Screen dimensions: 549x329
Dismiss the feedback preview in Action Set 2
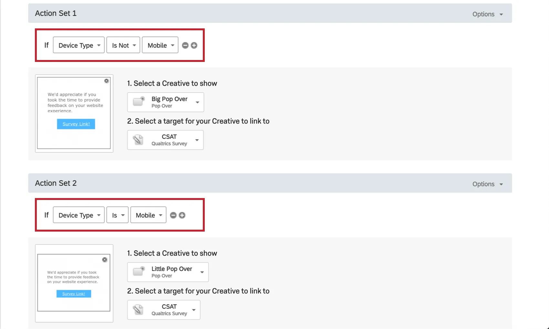click(x=104, y=260)
